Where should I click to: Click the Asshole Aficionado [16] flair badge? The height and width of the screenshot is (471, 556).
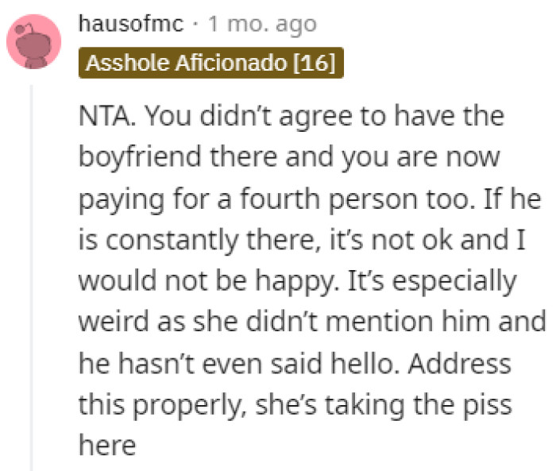click(x=211, y=62)
